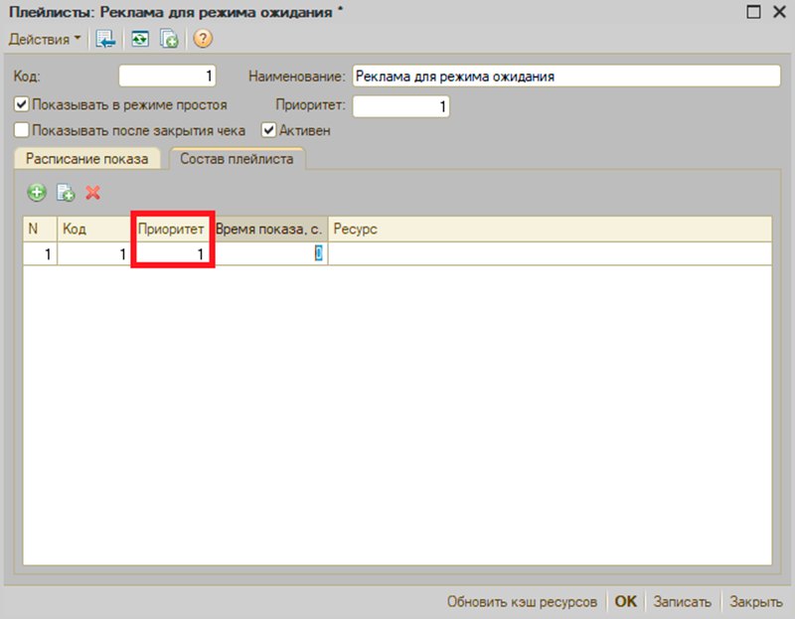Click Обновить кэш ресурсов button

[x=522, y=601]
